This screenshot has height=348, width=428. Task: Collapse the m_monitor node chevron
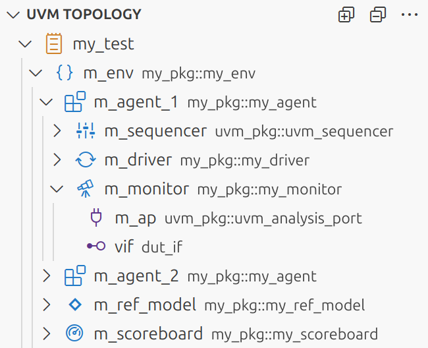point(57,189)
